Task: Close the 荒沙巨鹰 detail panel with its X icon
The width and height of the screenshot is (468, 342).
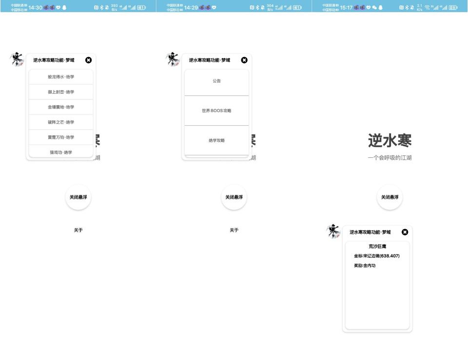Action: click(405, 232)
